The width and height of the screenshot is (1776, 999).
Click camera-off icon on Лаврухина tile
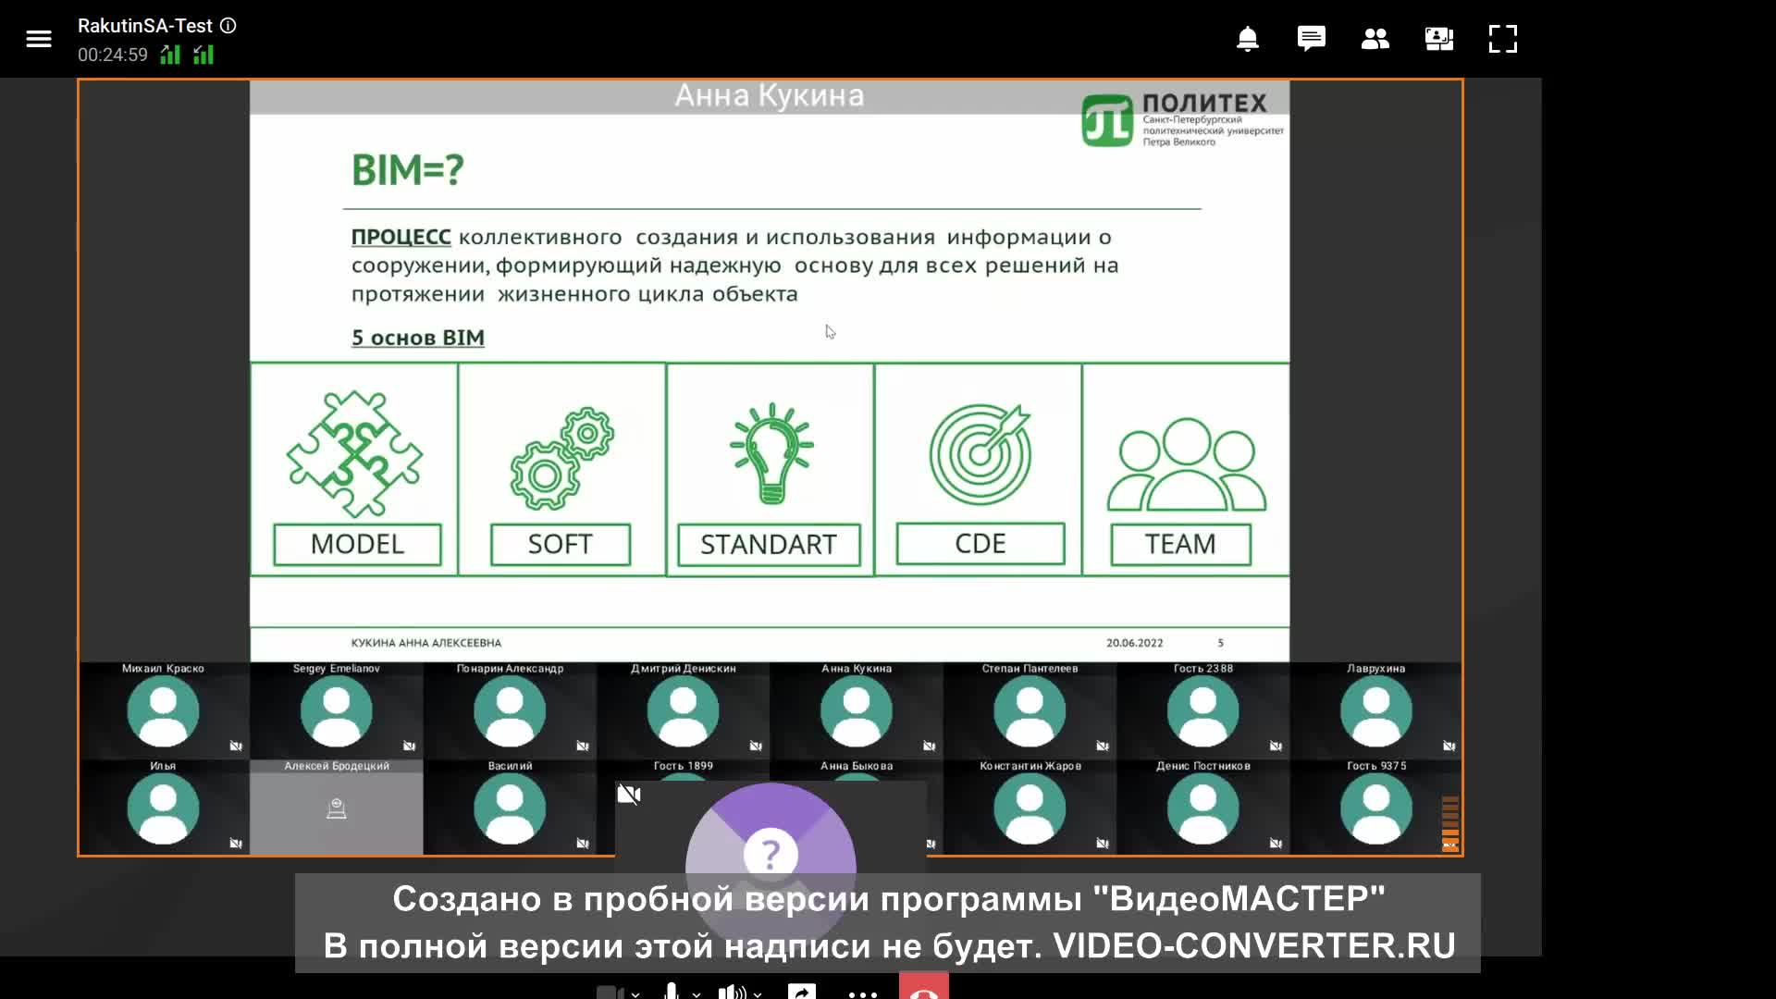[1449, 746]
